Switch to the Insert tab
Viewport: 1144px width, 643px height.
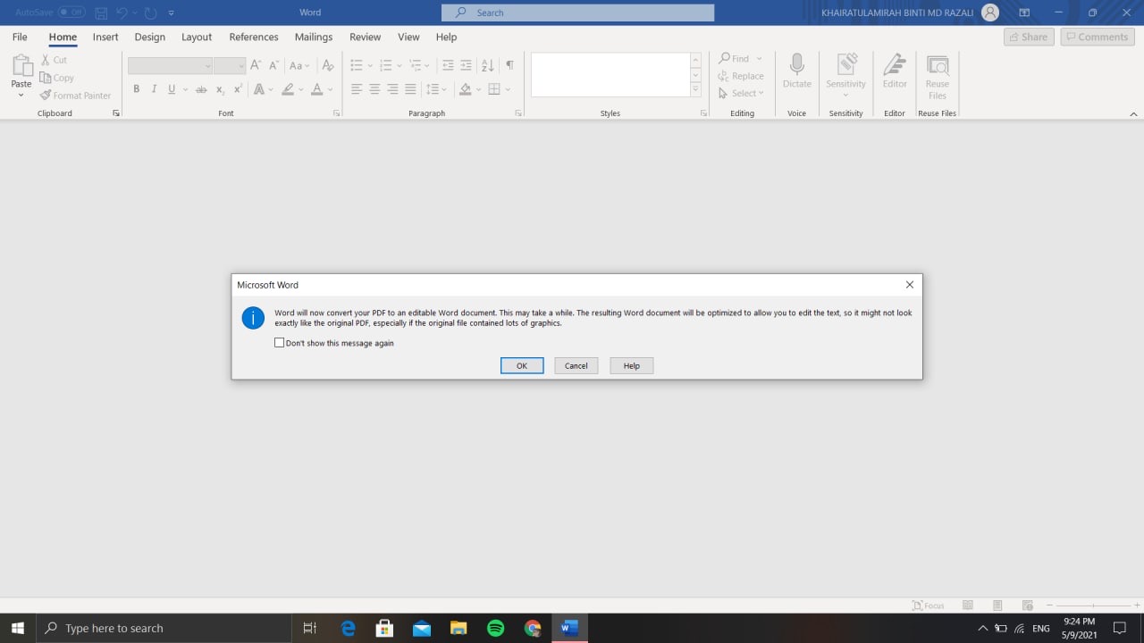105,37
